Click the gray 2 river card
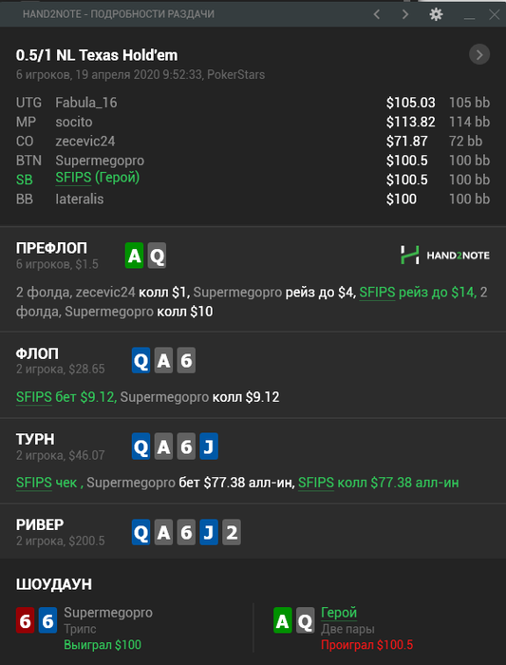This screenshot has height=665, width=506. pyautogui.click(x=232, y=532)
